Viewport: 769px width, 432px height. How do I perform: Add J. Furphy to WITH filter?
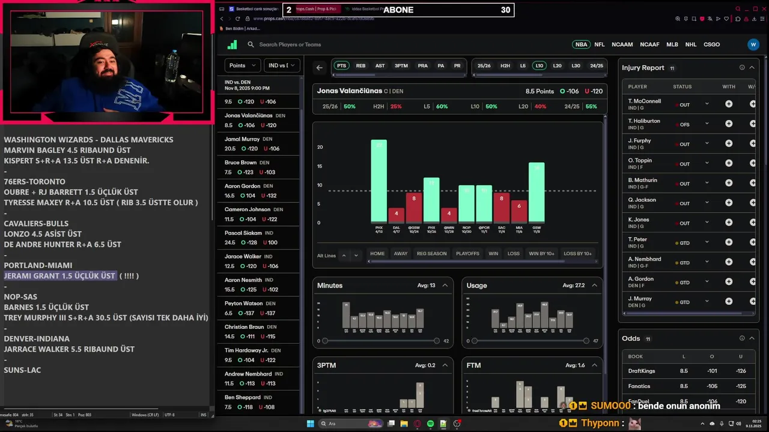pyautogui.click(x=729, y=143)
